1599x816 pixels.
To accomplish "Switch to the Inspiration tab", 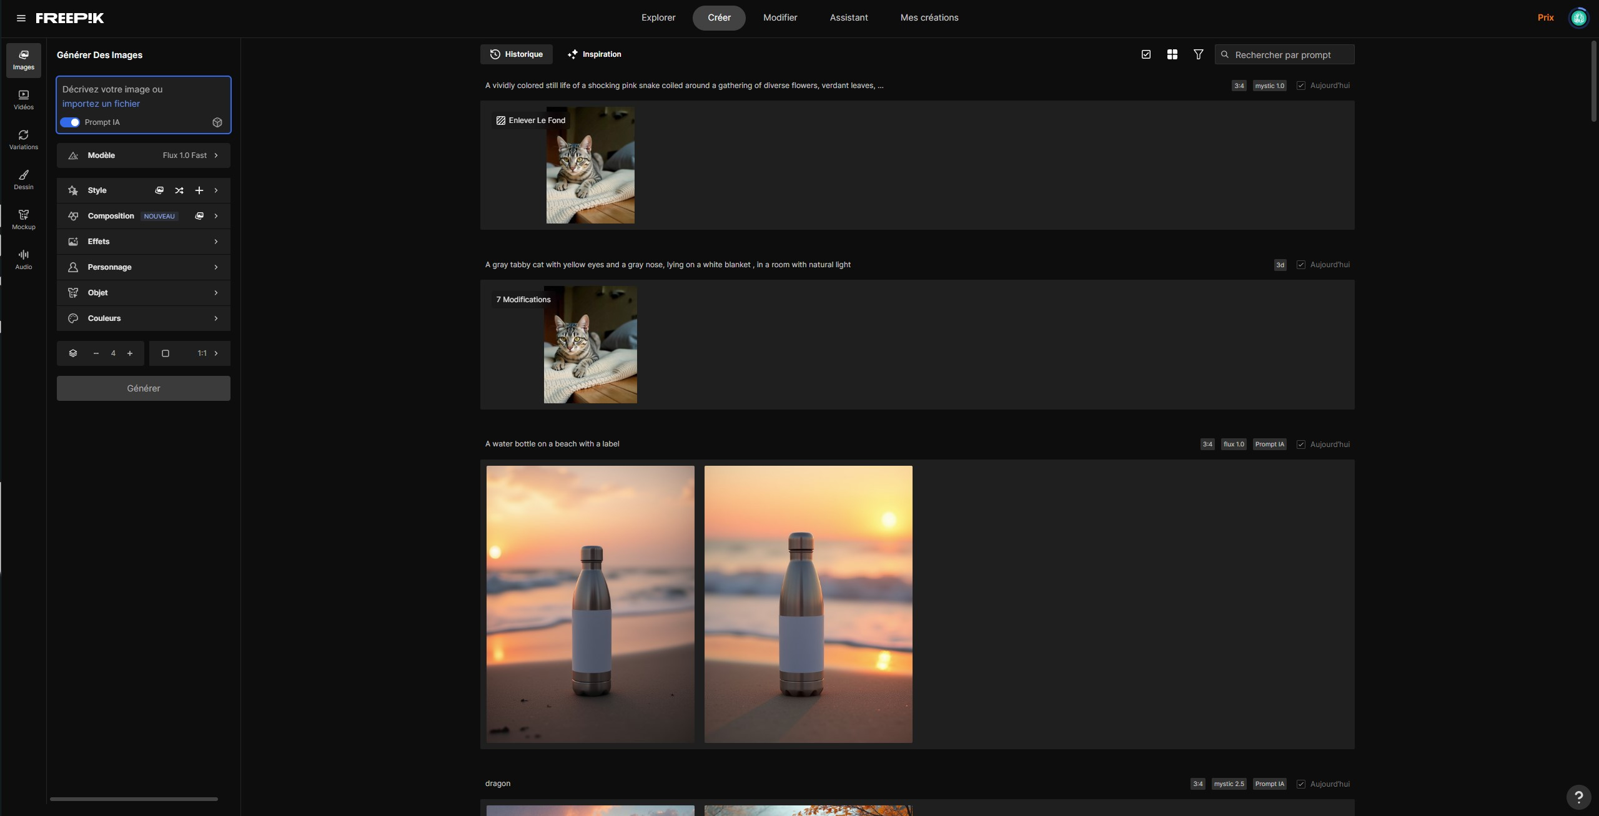I will [x=594, y=54].
